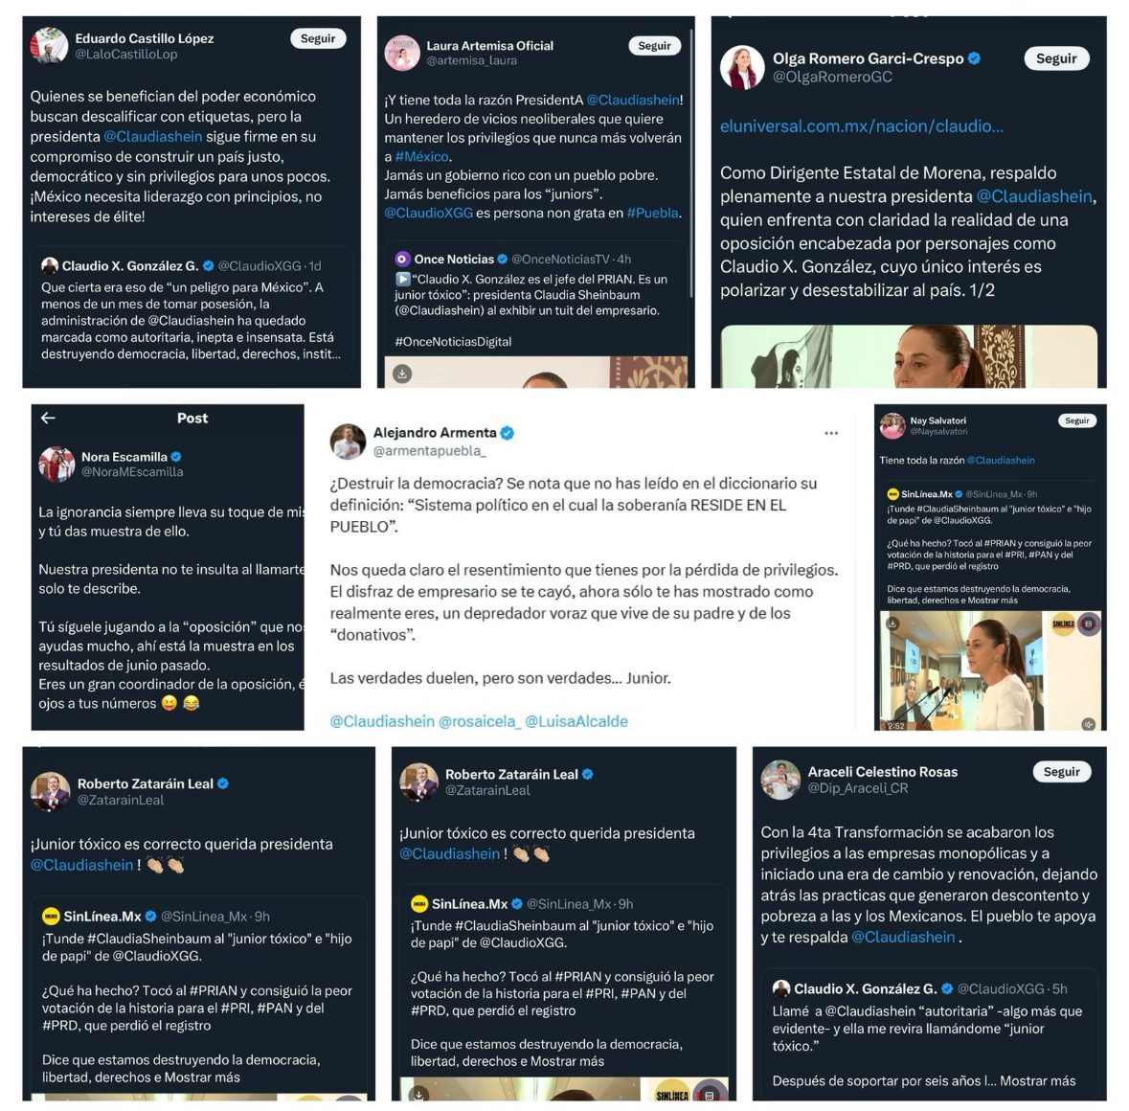Click Araceli Celestino Rosas profile picture
The height and width of the screenshot is (1111, 1129).
pyautogui.click(x=780, y=780)
